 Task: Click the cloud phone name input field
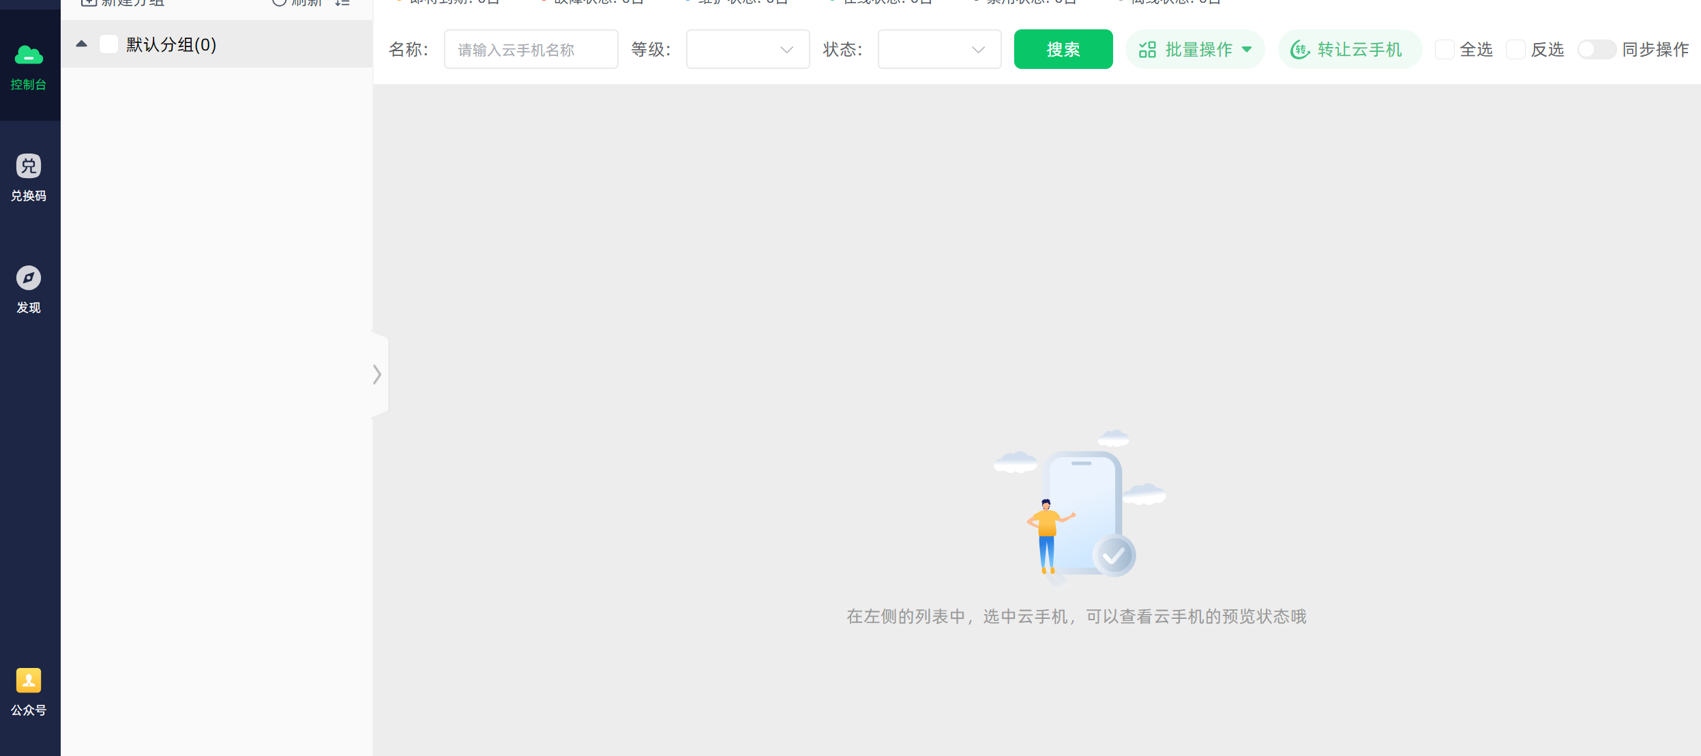tap(531, 49)
